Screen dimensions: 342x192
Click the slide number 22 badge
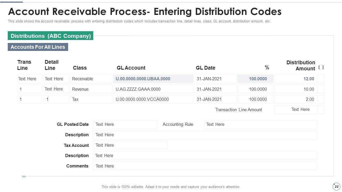pos(336,186)
